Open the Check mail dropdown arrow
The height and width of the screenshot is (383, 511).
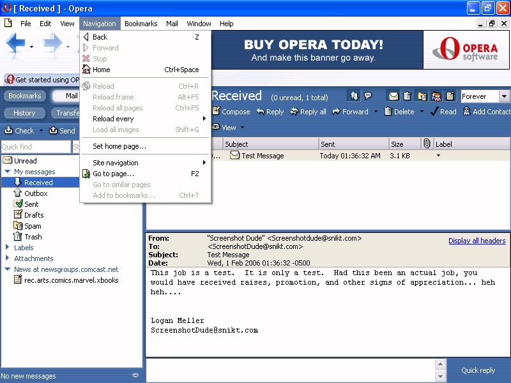coord(41,131)
